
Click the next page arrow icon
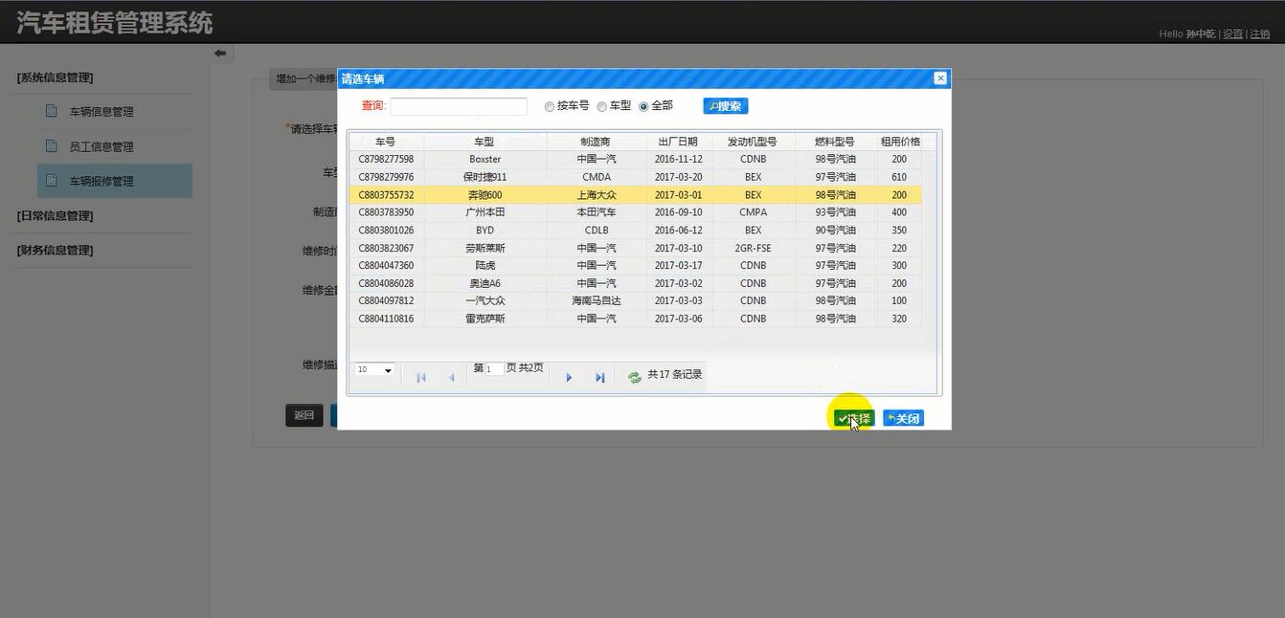point(569,377)
